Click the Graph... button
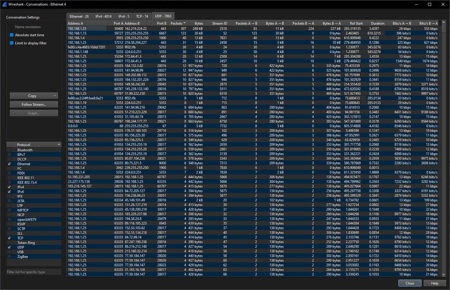The image size is (450, 290). click(34, 113)
